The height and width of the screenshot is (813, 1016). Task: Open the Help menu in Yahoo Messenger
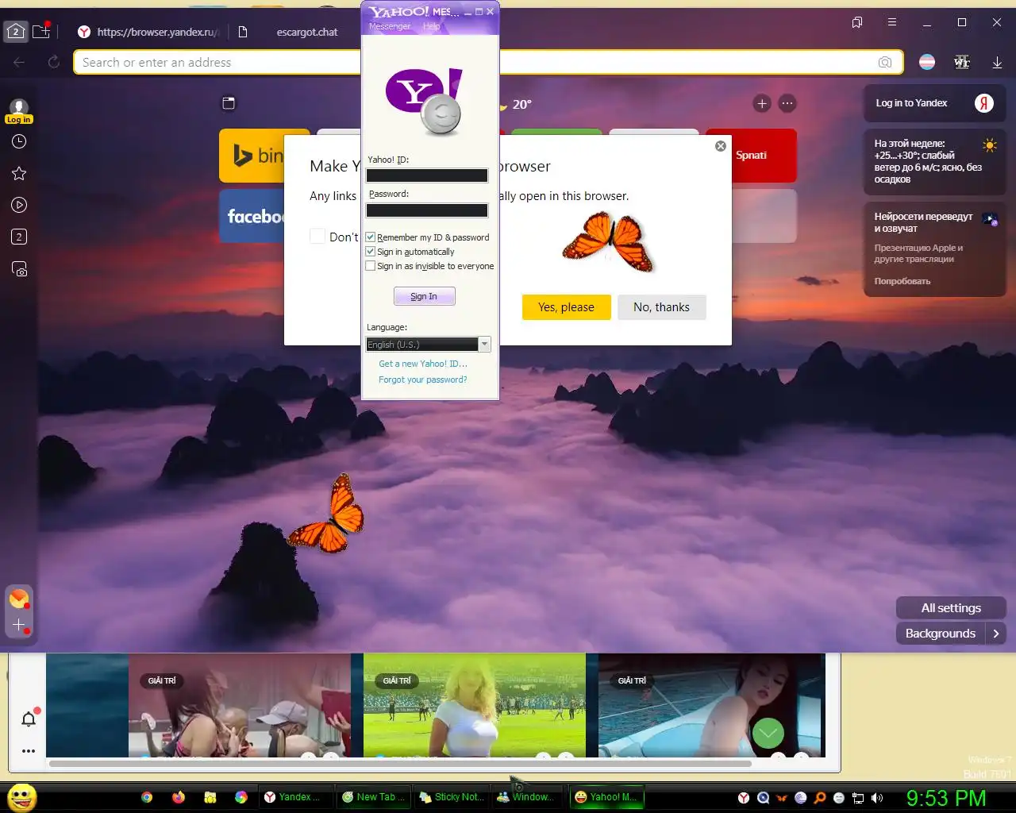tap(431, 26)
